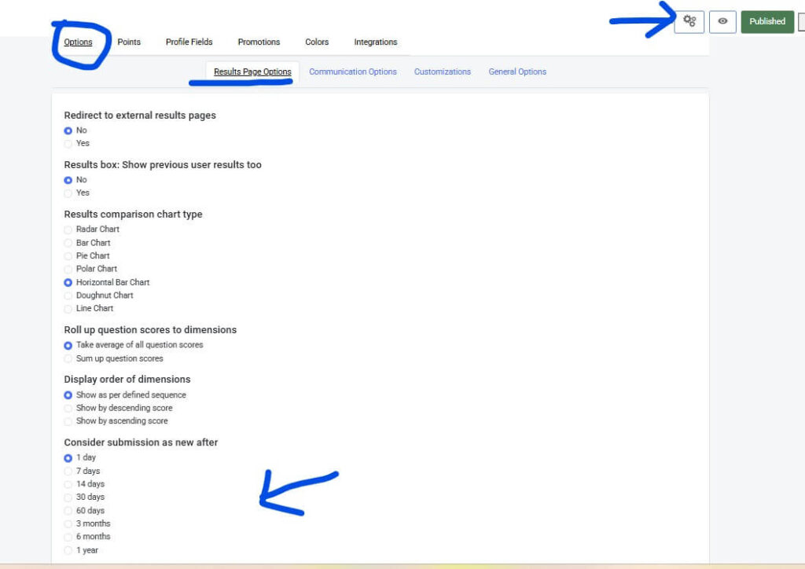The height and width of the screenshot is (569, 805).
Task: Select Yes for redirect to external results
Action: [68, 144]
